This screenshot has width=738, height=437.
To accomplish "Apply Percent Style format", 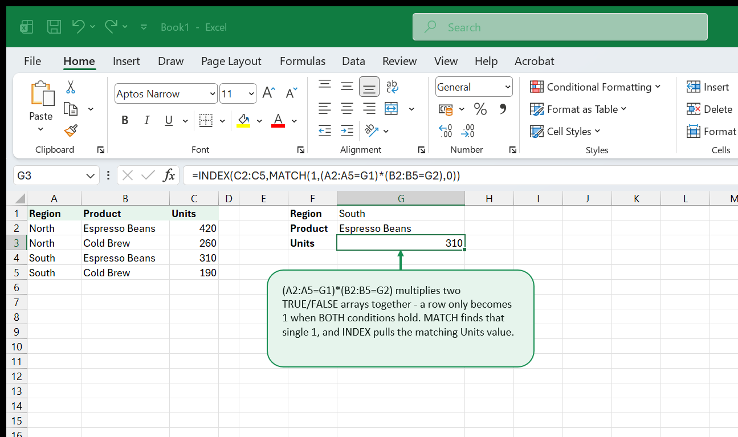I will coord(480,109).
